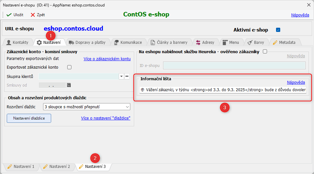Viewport: 314px width, 174px height.
Task: Go back with Zpět button
Action: [38, 15]
